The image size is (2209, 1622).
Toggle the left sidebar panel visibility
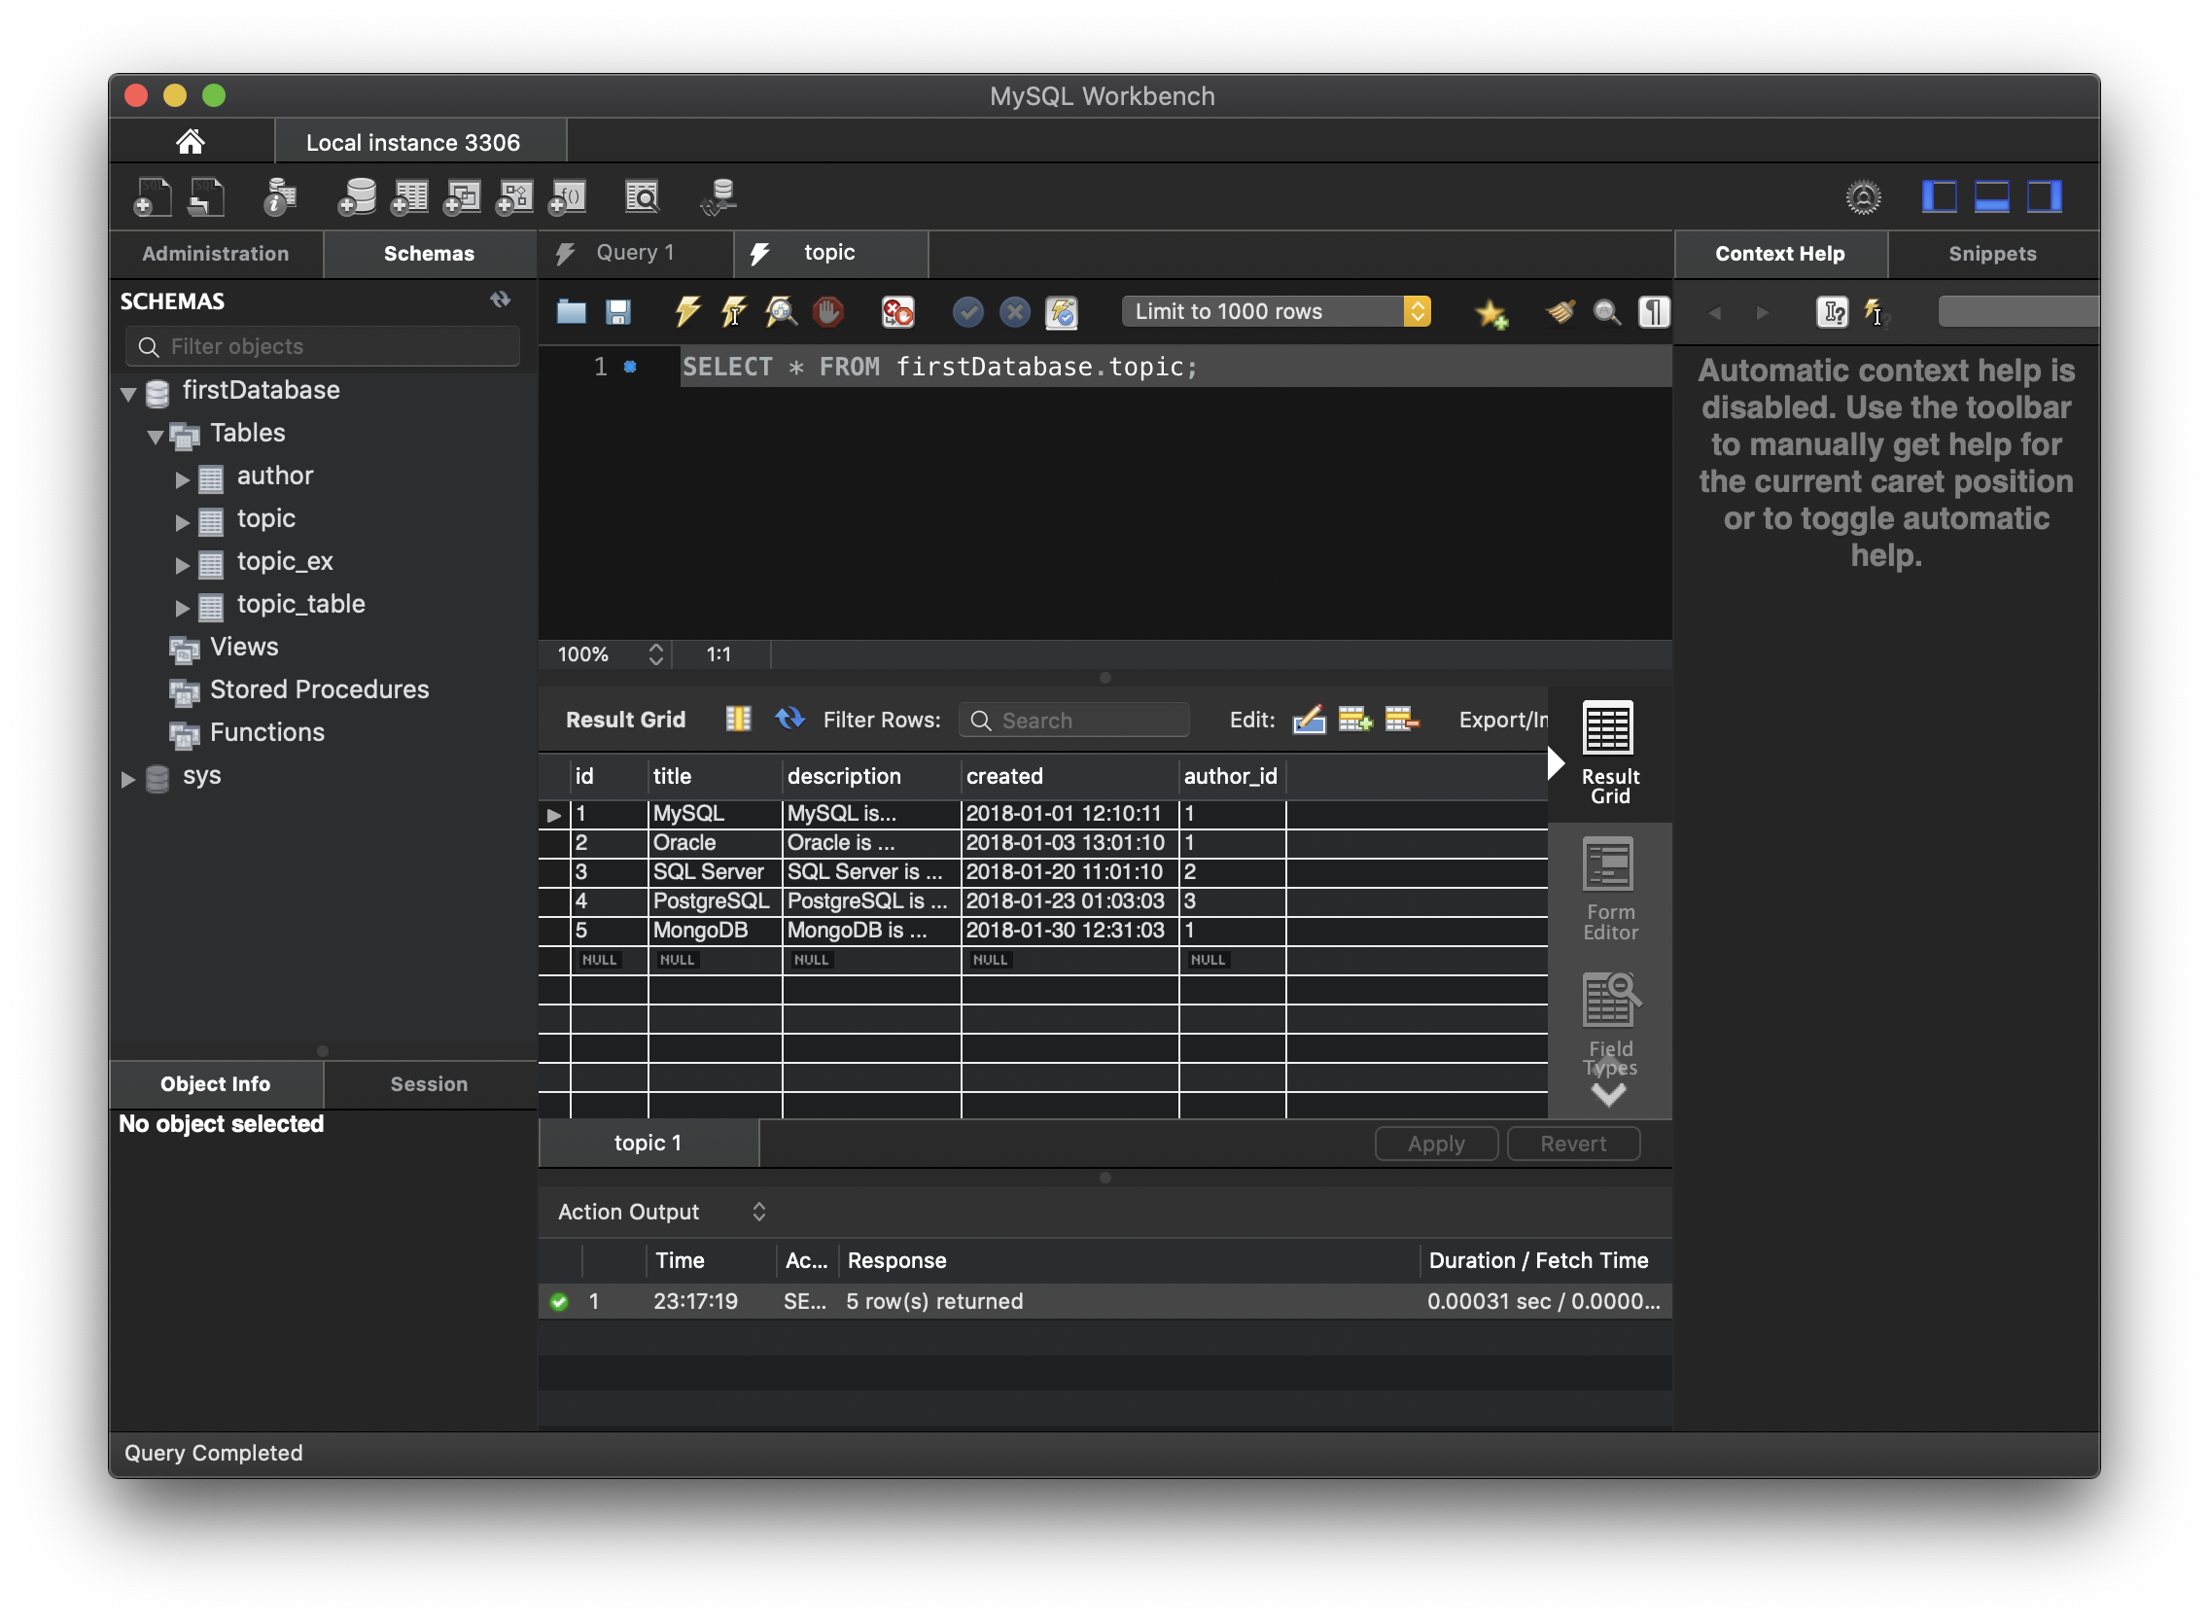pos(1938,197)
